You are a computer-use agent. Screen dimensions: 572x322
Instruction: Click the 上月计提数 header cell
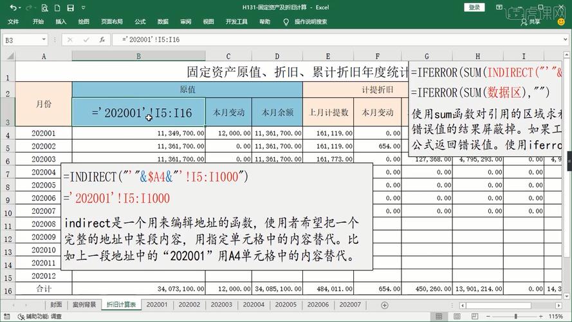coord(328,113)
